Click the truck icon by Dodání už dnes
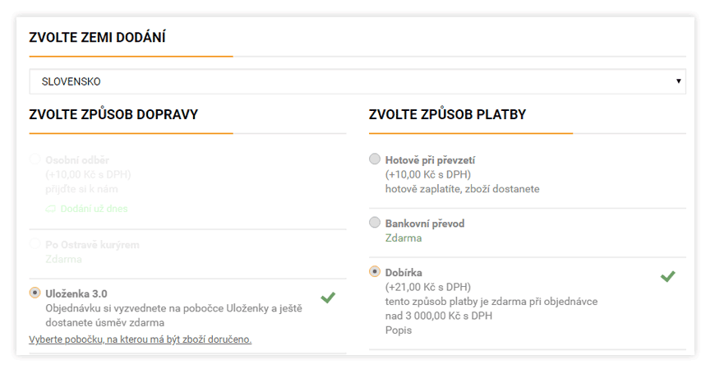Screen dimensions: 715x374 (x=51, y=209)
